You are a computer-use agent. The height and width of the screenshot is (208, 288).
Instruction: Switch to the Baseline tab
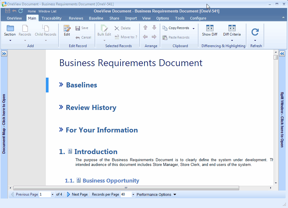[96, 18]
